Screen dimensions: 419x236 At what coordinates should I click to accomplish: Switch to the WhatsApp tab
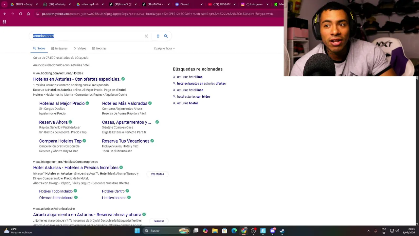coord(56,4)
